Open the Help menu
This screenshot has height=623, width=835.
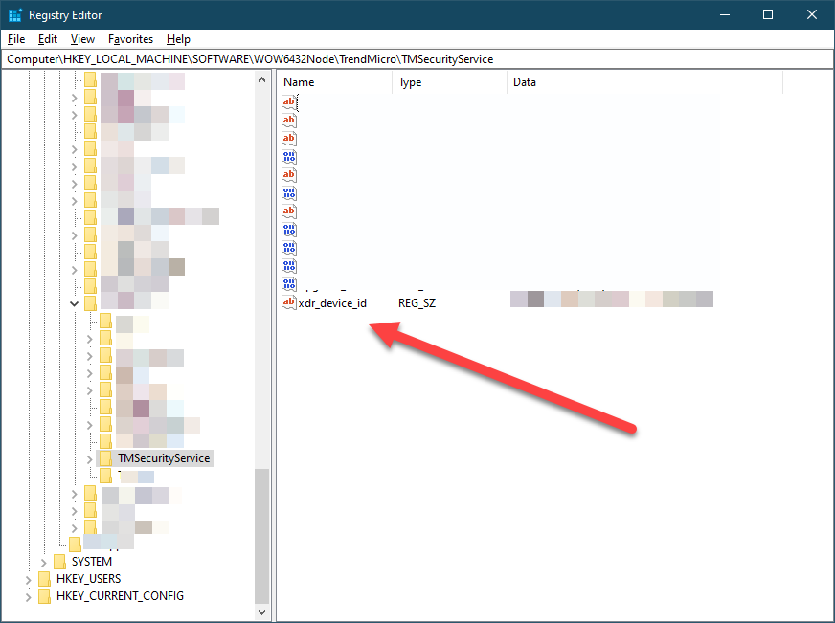[x=178, y=39]
